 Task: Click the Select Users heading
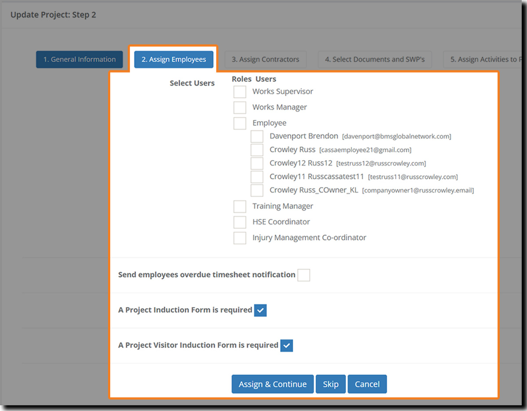tap(192, 83)
